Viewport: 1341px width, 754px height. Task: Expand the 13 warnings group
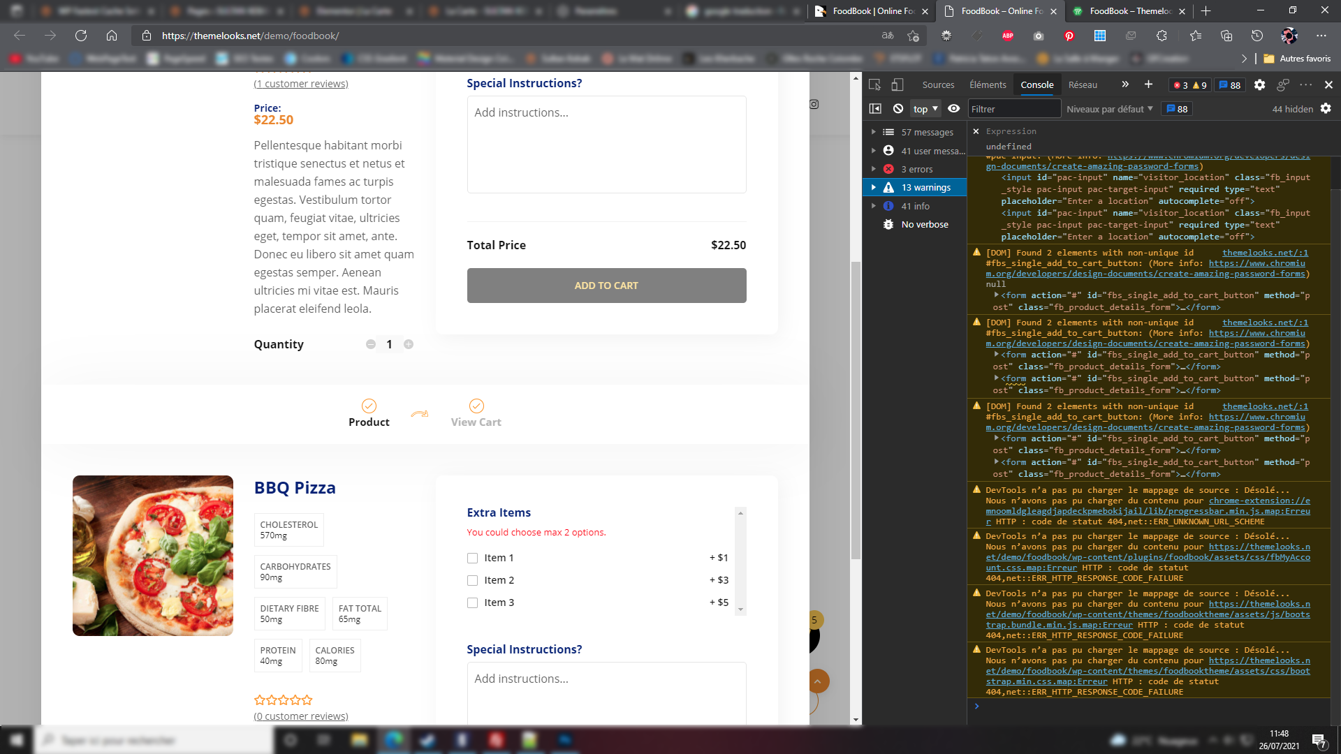point(875,187)
